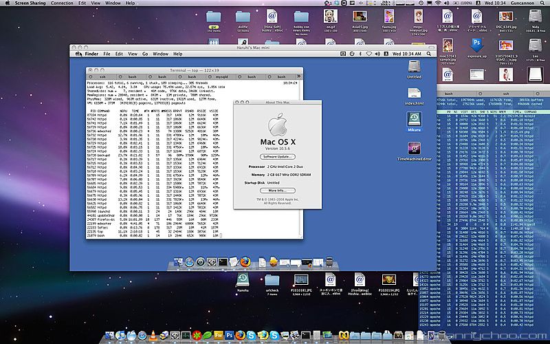Click the Firefox icon in the remote Dock

245,261
